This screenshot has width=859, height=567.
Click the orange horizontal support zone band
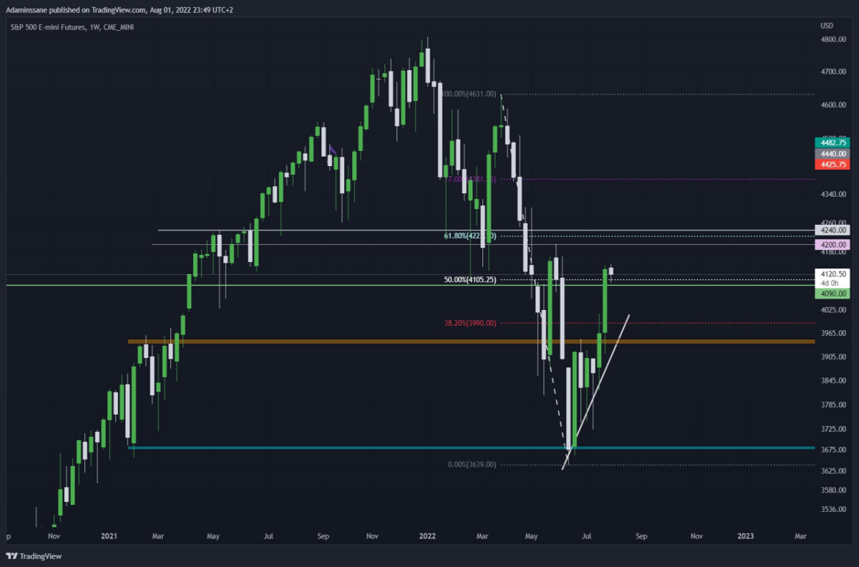pos(471,341)
